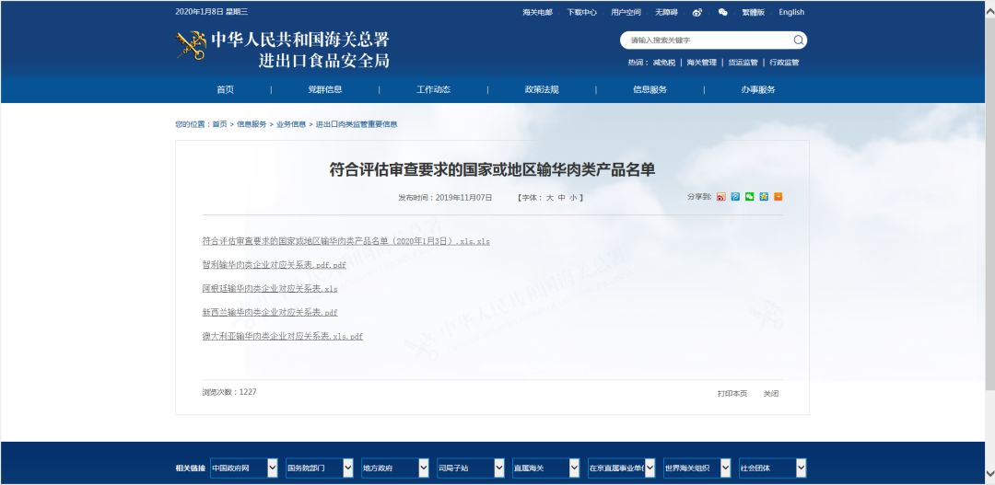The image size is (995, 485).
Task: Click 进出口肉类监管重要信息 breadcrumb
Action: pyautogui.click(x=357, y=124)
